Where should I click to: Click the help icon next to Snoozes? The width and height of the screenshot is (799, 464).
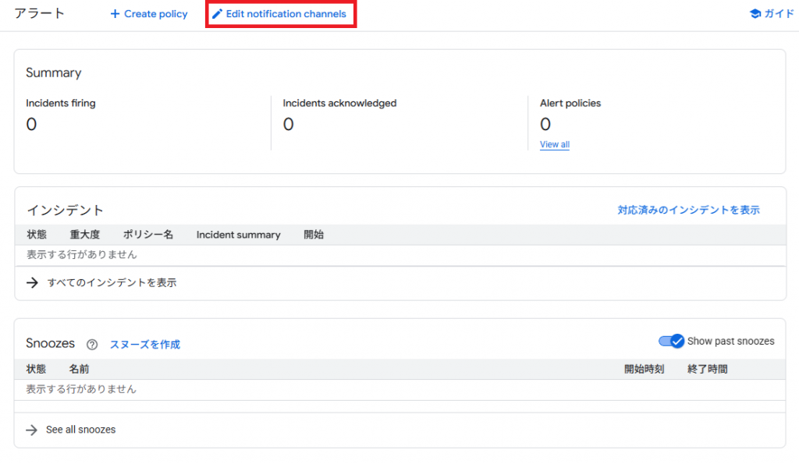point(92,345)
